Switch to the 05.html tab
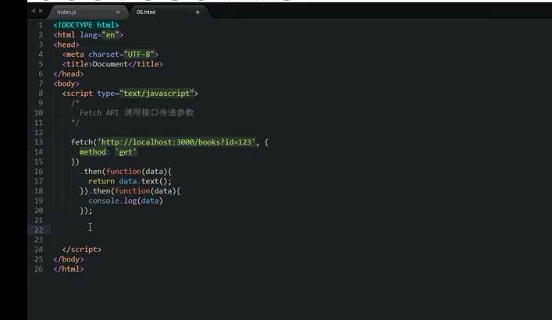Image resolution: width=552 pixels, height=320 pixels. pyautogui.click(x=146, y=12)
